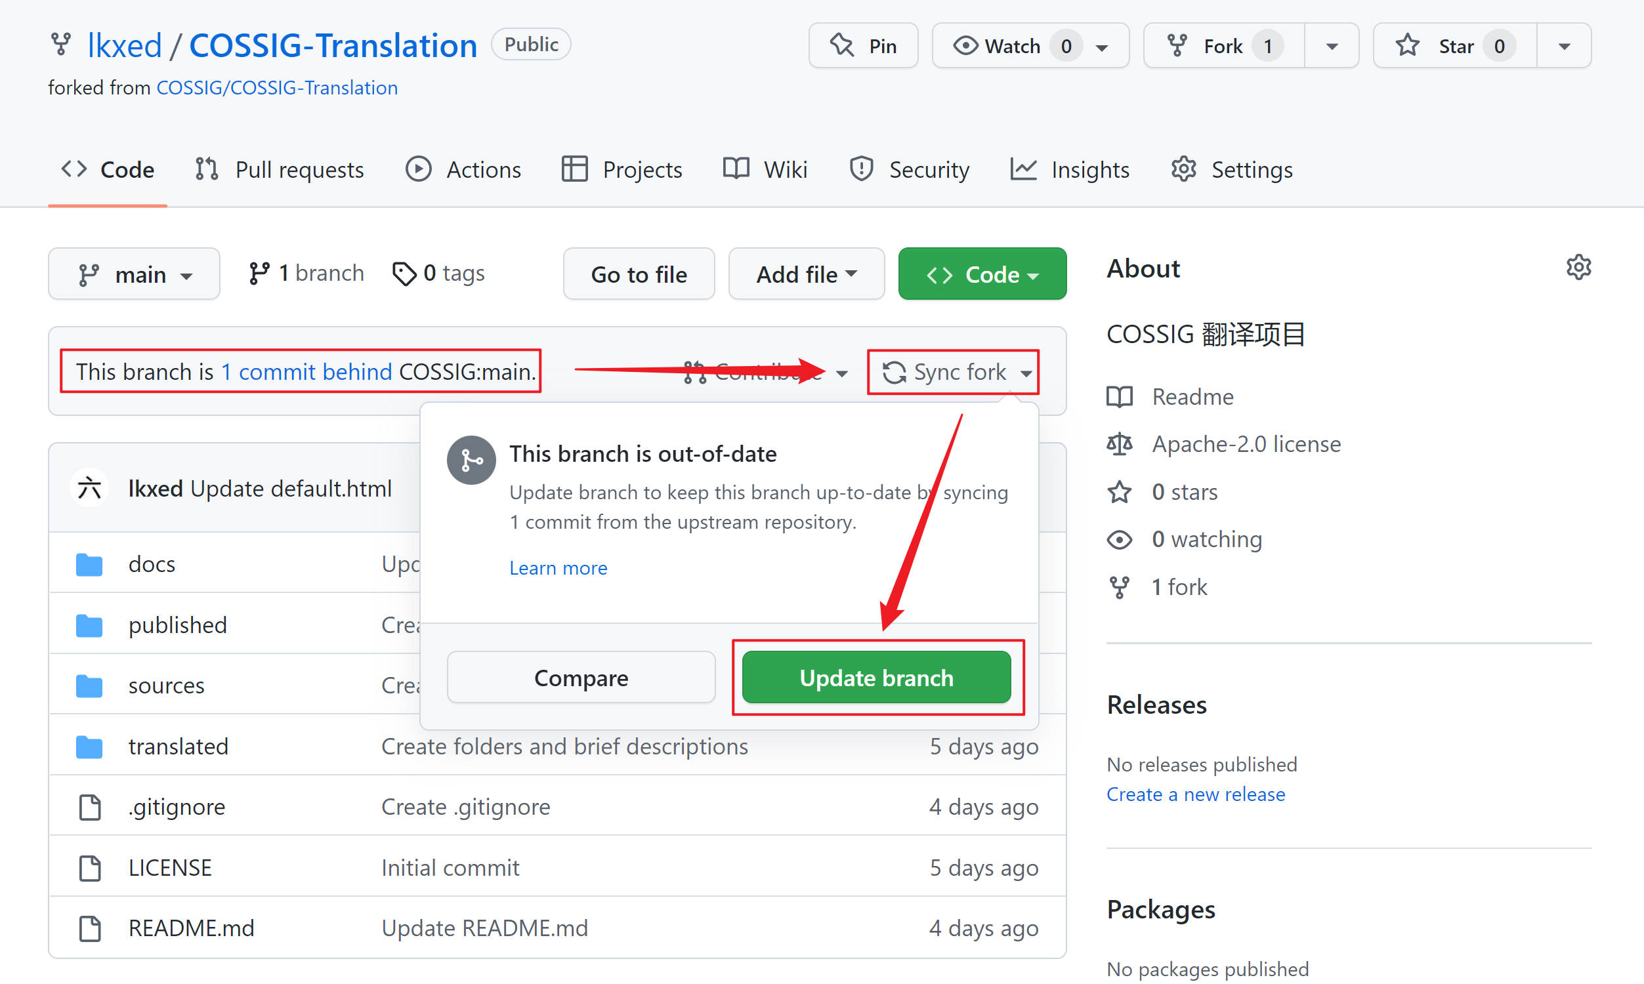Open the green Code dropdown button
This screenshot has width=1644, height=984.
pos(982,274)
